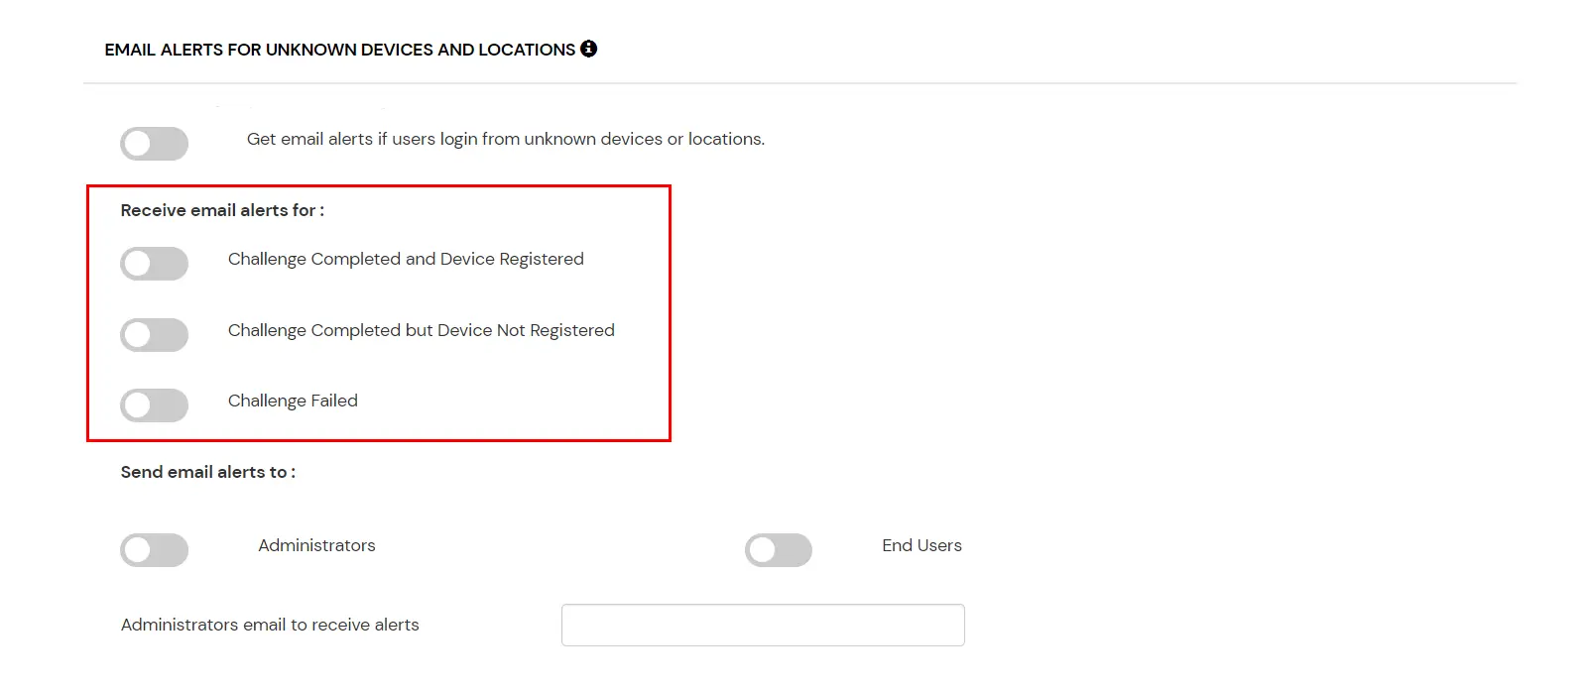Enable alerts for unknown device or location logins
The image size is (1593, 690).
tap(154, 143)
